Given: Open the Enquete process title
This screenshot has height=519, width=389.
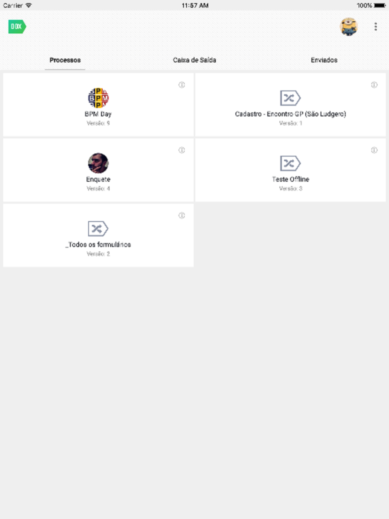Looking at the screenshot, I should tap(98, 179).
